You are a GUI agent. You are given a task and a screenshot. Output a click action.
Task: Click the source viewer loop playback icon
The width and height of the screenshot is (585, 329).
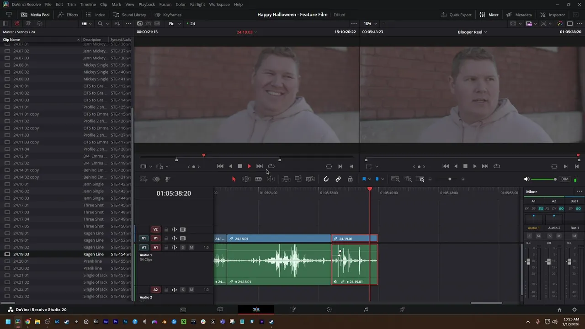pos(271,166)
